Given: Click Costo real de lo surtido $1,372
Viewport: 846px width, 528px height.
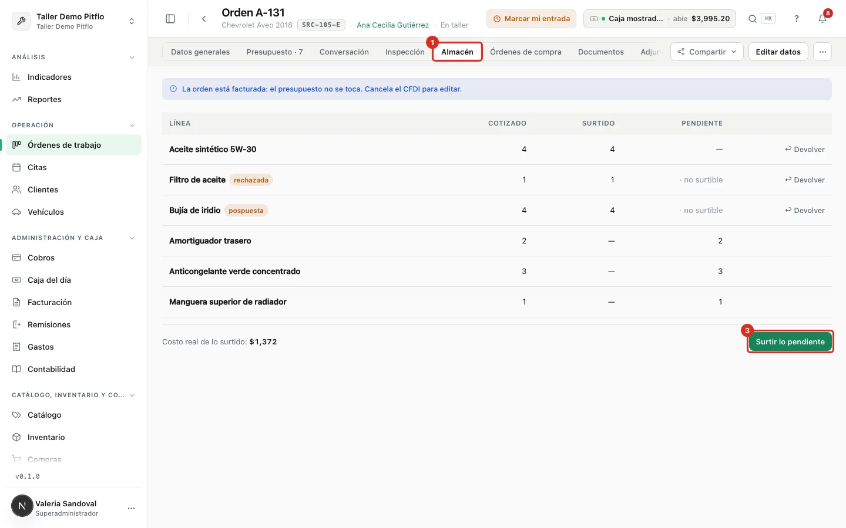Looking at the screenshot, I should click(220, 341).
